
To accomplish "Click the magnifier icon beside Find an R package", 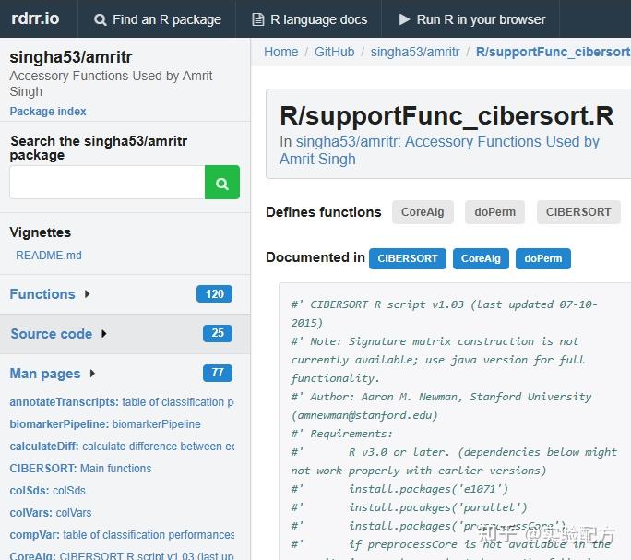I will click(x=100, y=19).
